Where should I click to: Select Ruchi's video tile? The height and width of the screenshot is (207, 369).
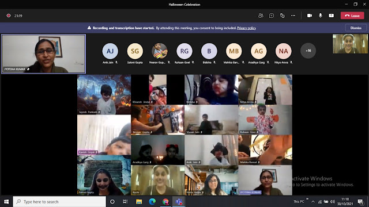[157, 180]
